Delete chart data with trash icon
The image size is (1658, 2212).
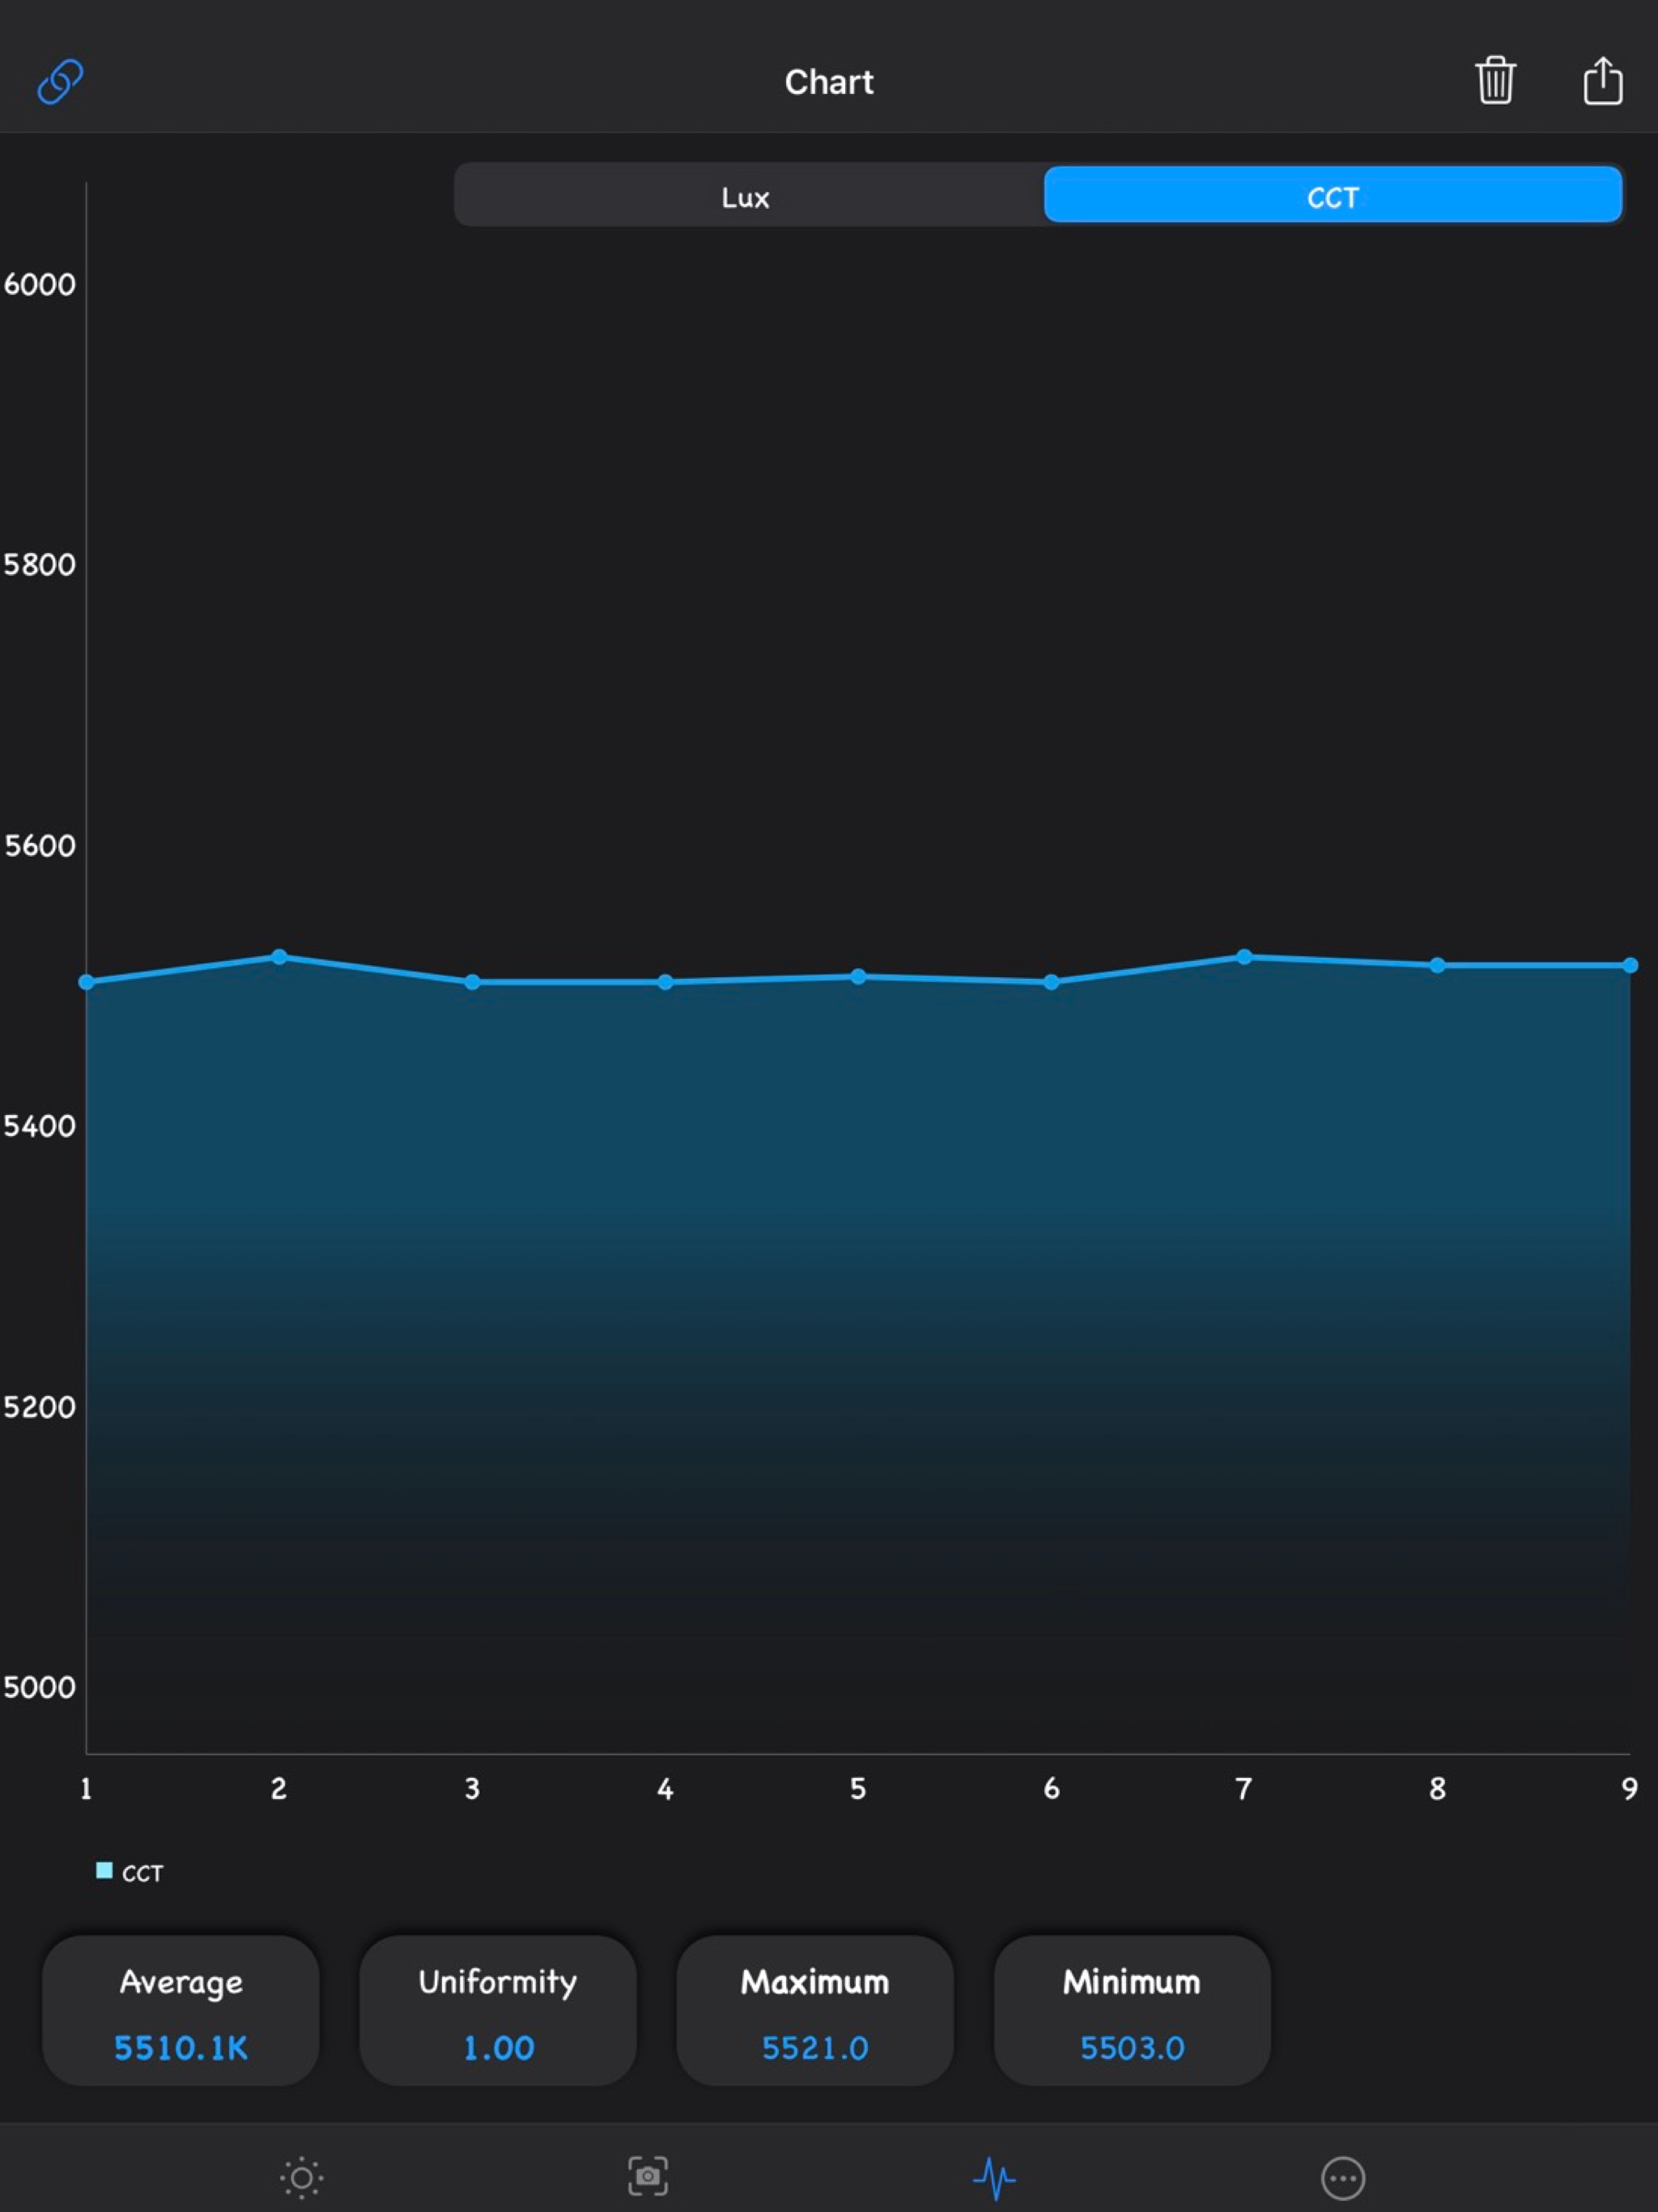click(1495, 80)
